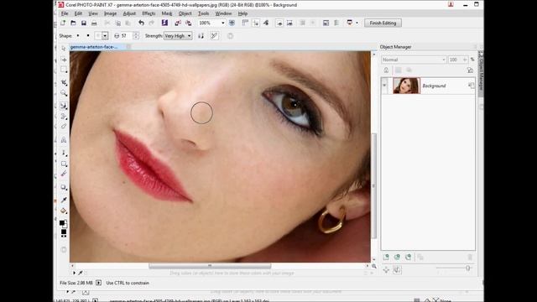Click the Finish Editing button
Screen dimensions: 537x302
click(x=383, y=23)
